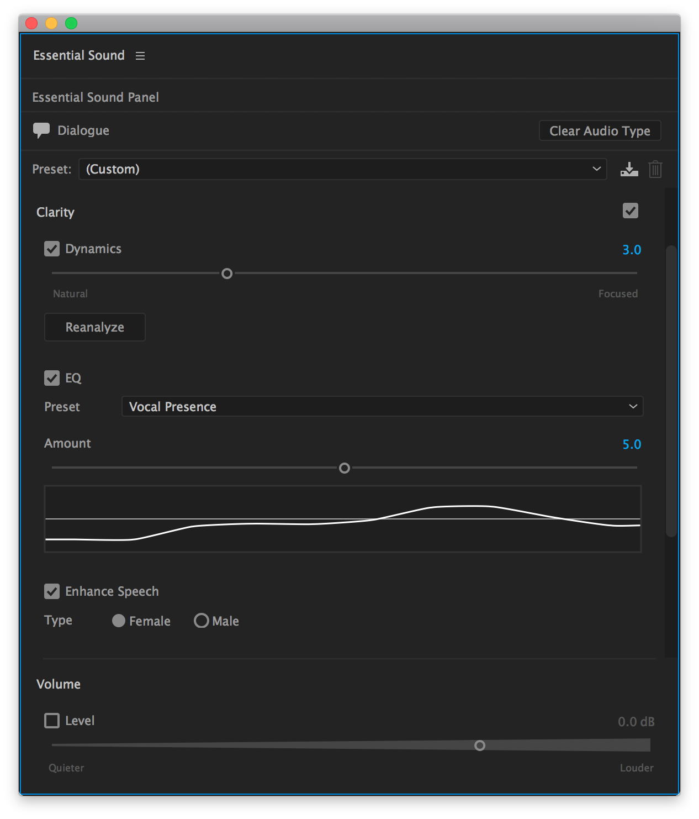The height and width of the screenshot is (819, 699).
Task: Expand the Vocal Presence EQ preset dropdown
Action: pyautogui.click(x=382, y=407)
